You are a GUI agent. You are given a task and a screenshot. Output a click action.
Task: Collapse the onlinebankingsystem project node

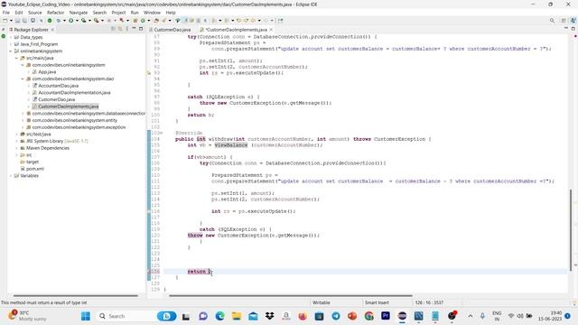click(10, 51)
